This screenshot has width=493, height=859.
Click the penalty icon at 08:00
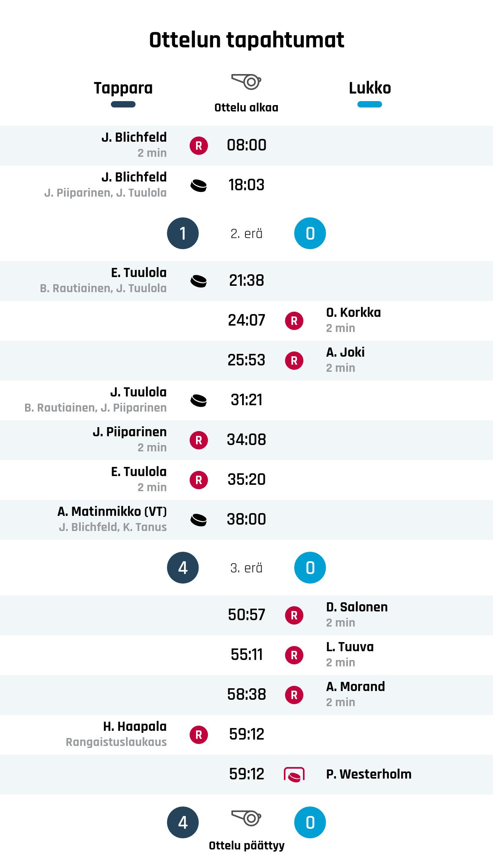199,146
